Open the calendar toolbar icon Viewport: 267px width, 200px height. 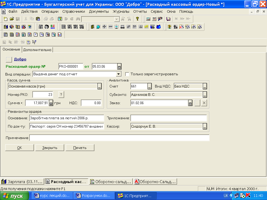[154, 19]
